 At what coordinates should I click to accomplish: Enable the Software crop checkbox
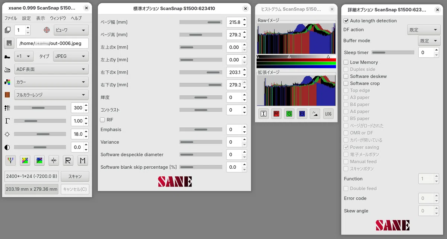(346, 83)
